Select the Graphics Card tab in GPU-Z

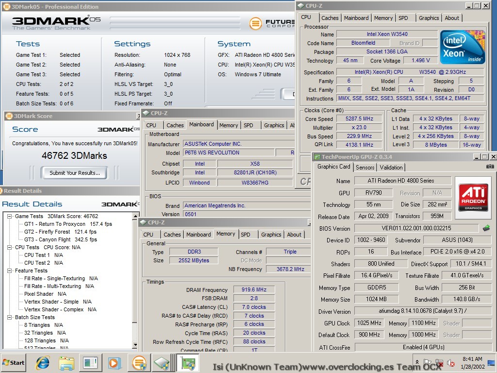(x=334, y=167)
